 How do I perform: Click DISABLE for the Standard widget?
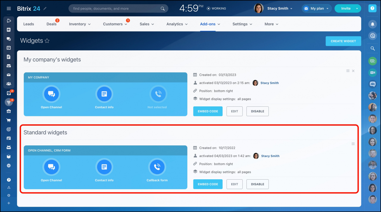(x=257, y=184)
